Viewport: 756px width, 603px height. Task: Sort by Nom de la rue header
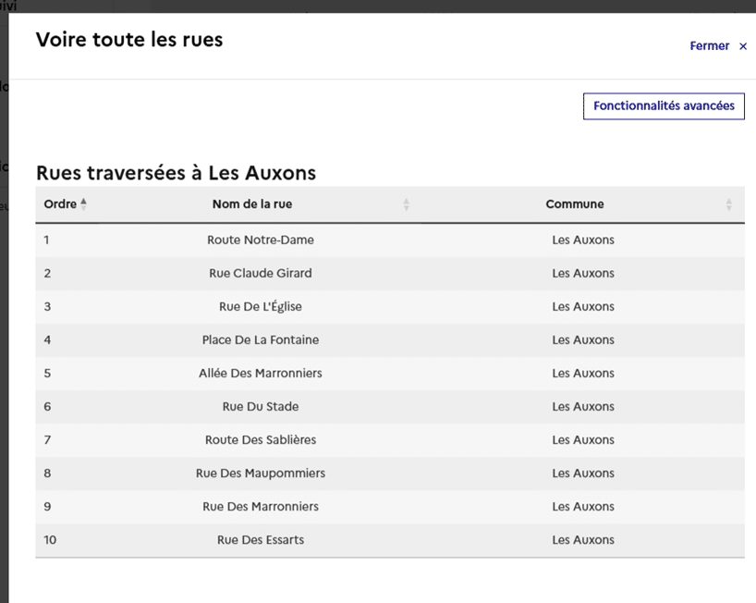[x=252, y=204]
